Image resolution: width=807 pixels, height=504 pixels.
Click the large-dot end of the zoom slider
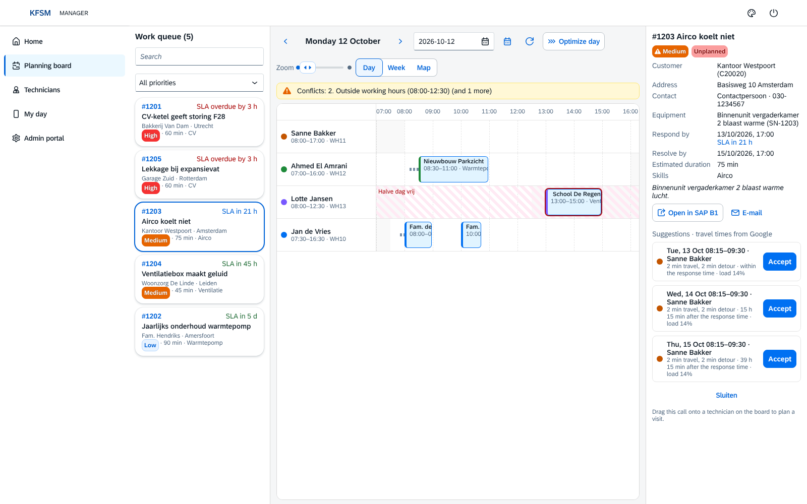[350, 68]
